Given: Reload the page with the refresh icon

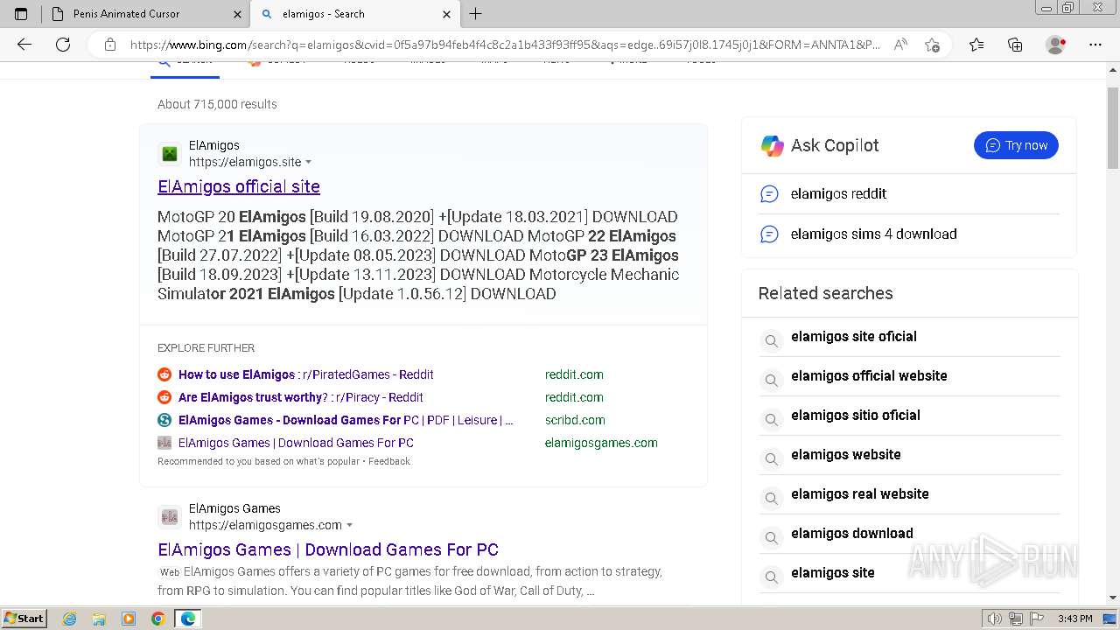Looking at the screenshot, I should coord(63,45).
